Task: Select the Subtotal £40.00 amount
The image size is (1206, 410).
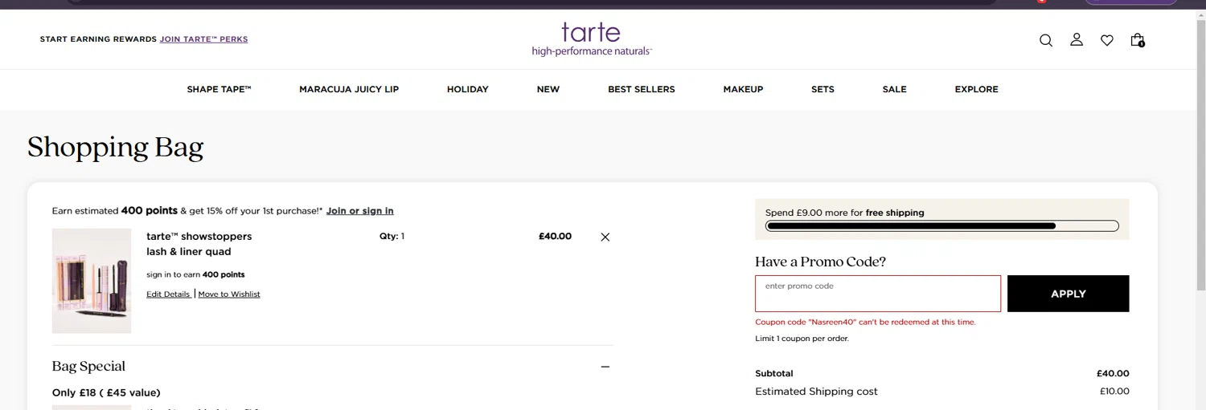Action: [x=1113, y=374]
